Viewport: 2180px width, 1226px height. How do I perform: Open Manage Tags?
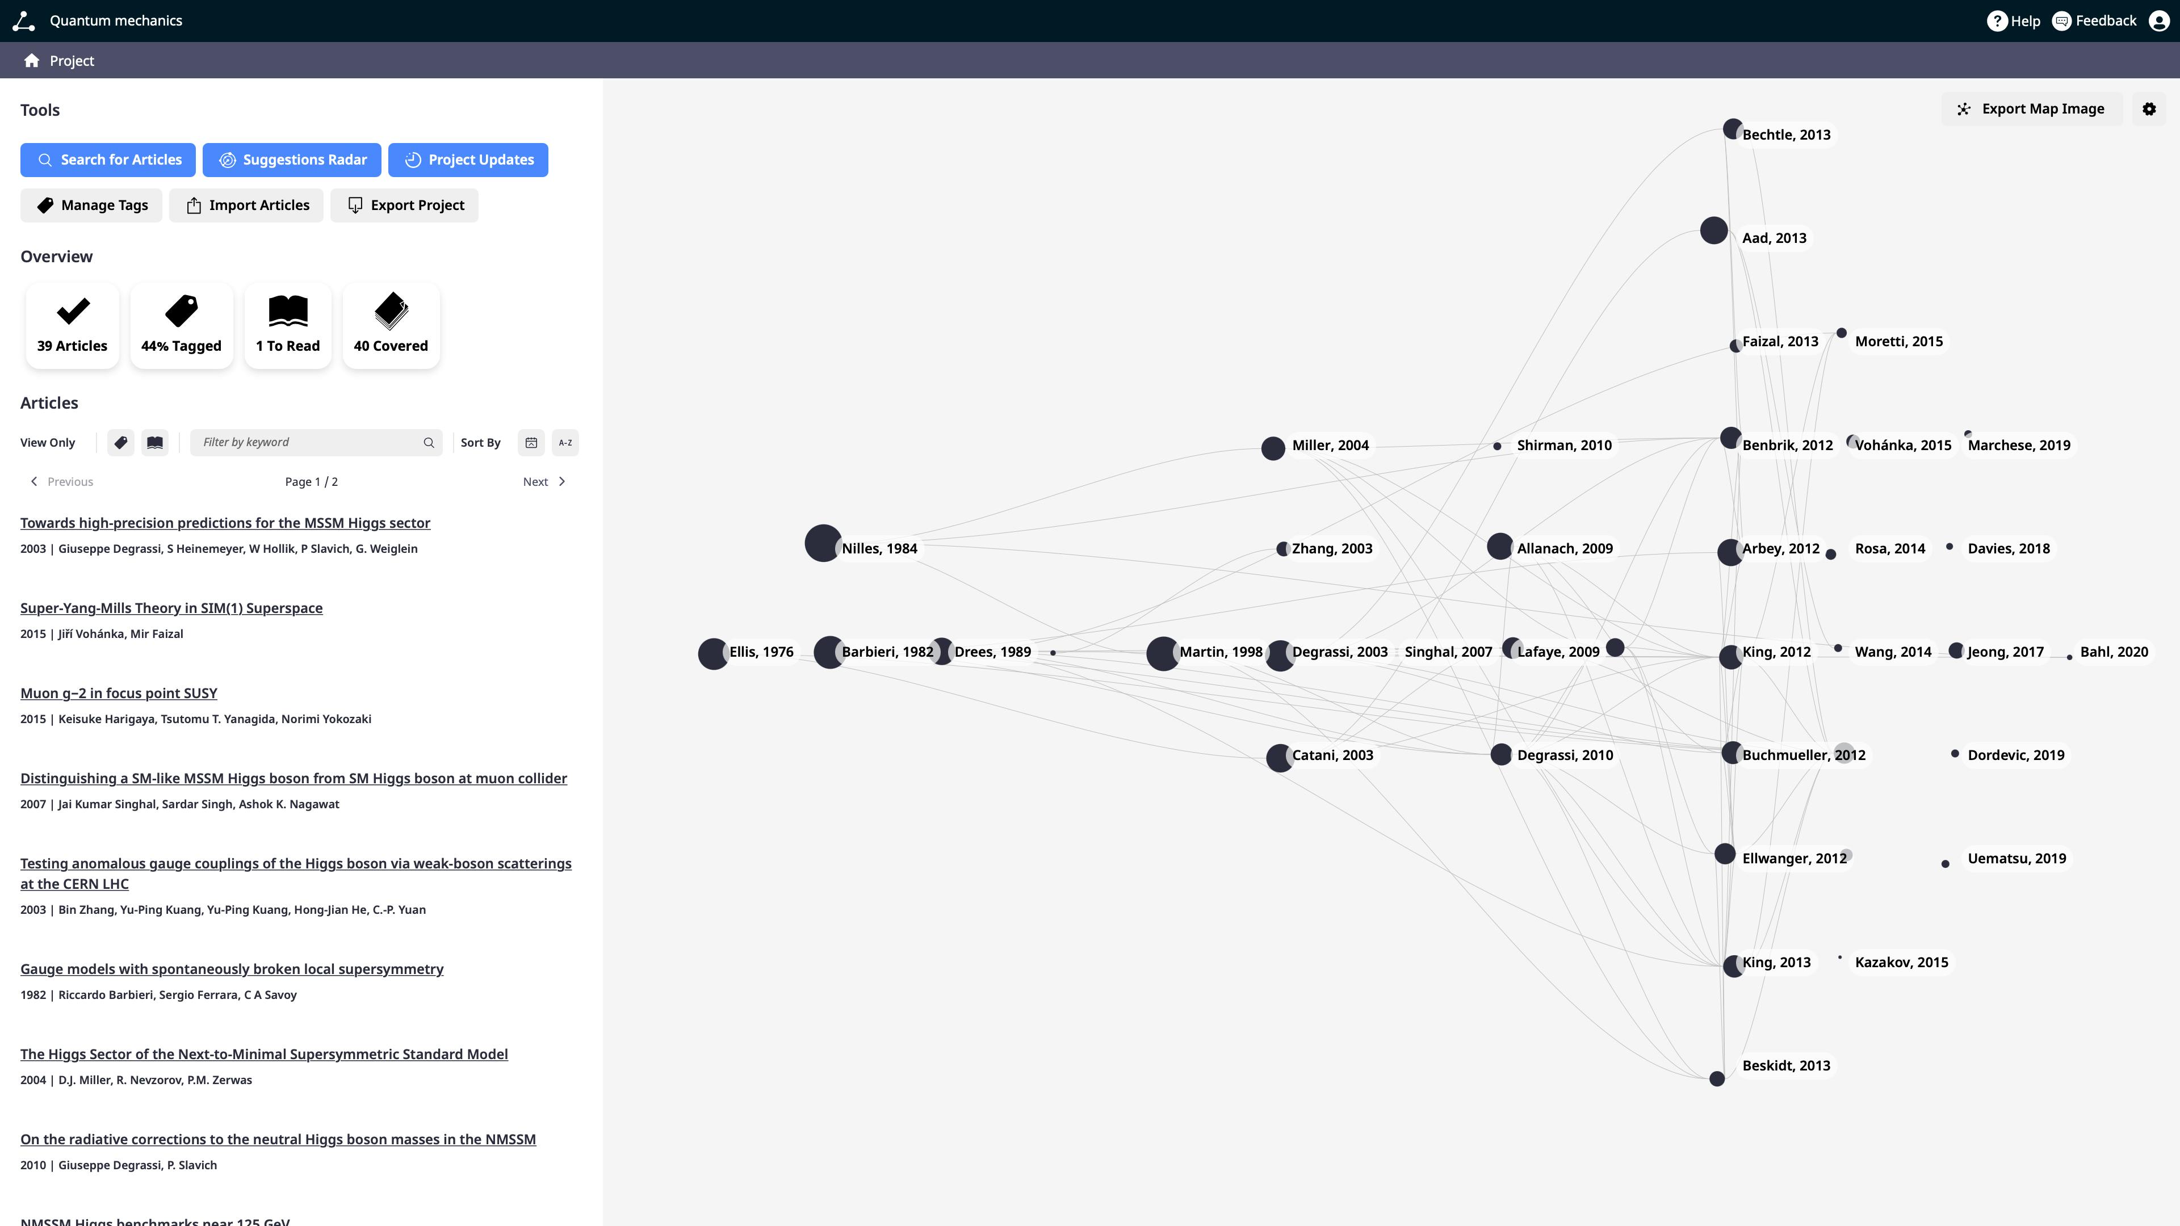91,205
